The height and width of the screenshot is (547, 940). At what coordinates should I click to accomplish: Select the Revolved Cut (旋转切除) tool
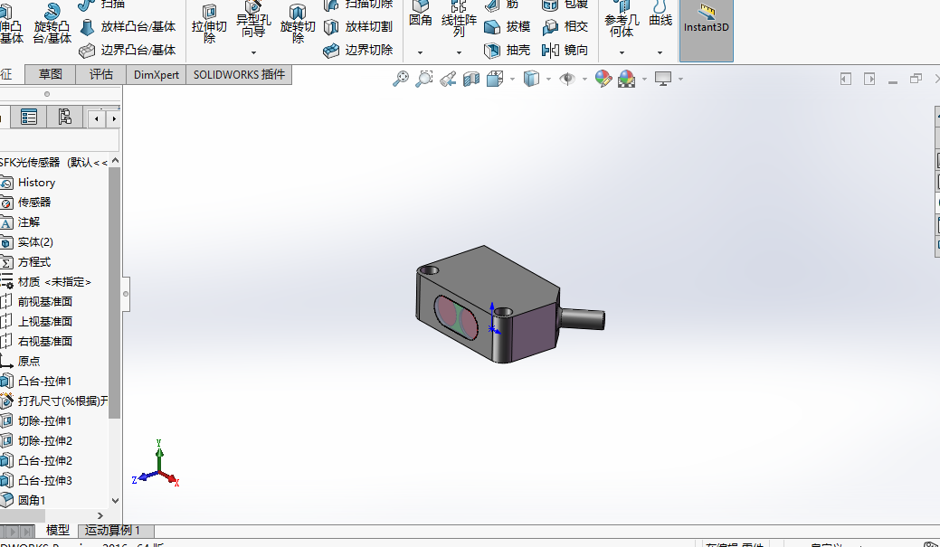pos(298,24)
